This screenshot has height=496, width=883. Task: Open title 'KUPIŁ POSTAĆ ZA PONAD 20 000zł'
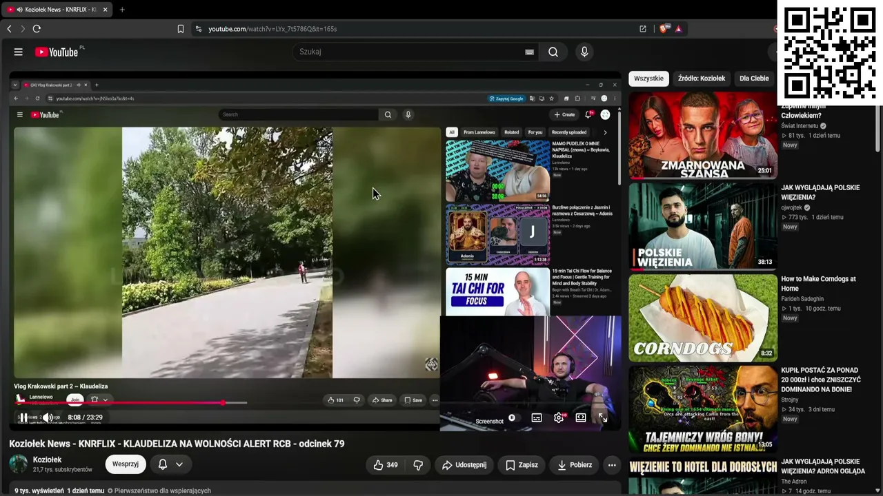(821, 380)
